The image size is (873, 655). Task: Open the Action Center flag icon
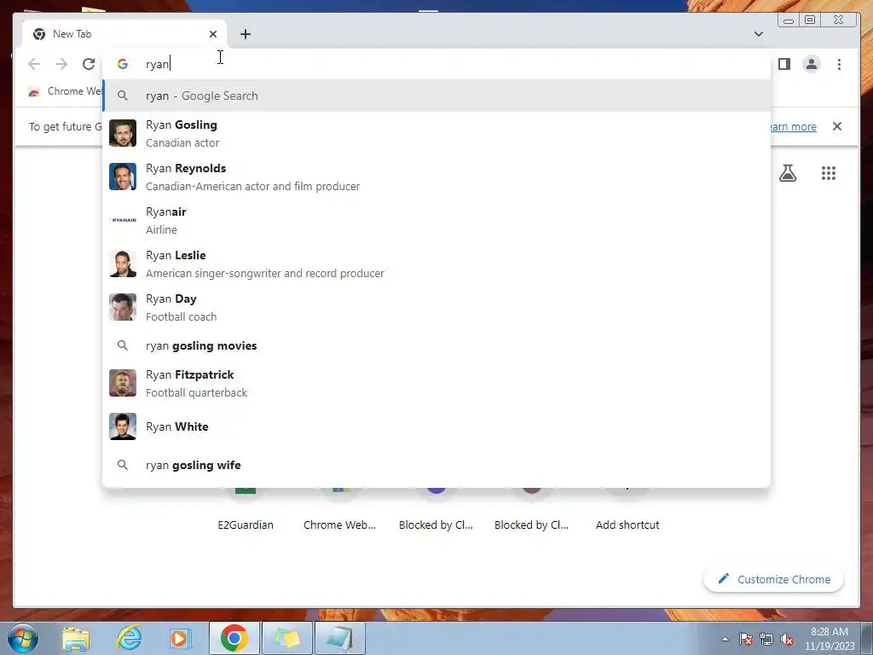click(746, 639)
